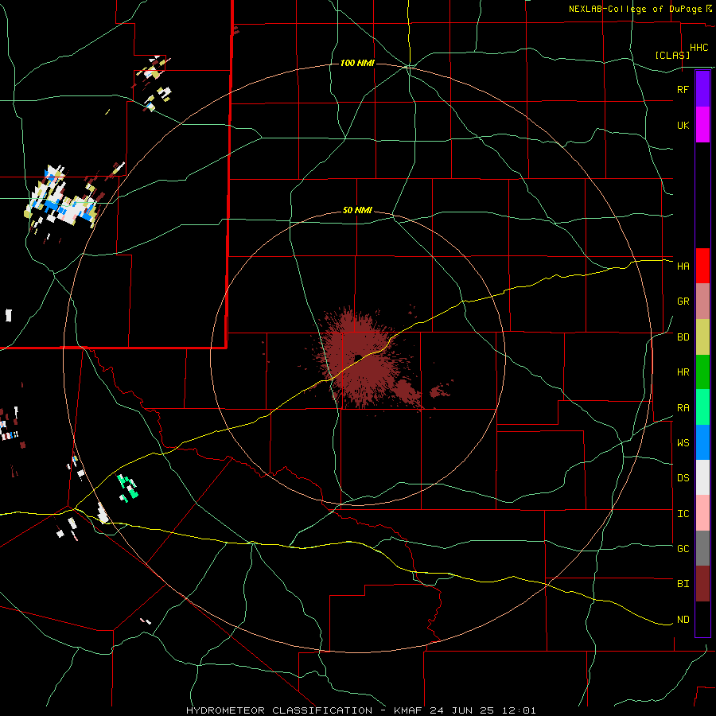This screenshot has height=716, width=716.
Task: Click the DS legend label
Action: [683, 477]
